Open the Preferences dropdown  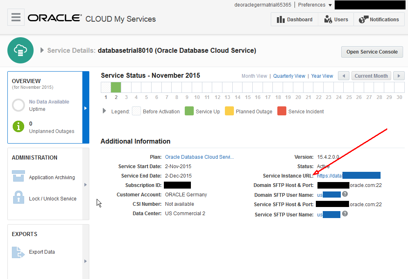[314, 4]
